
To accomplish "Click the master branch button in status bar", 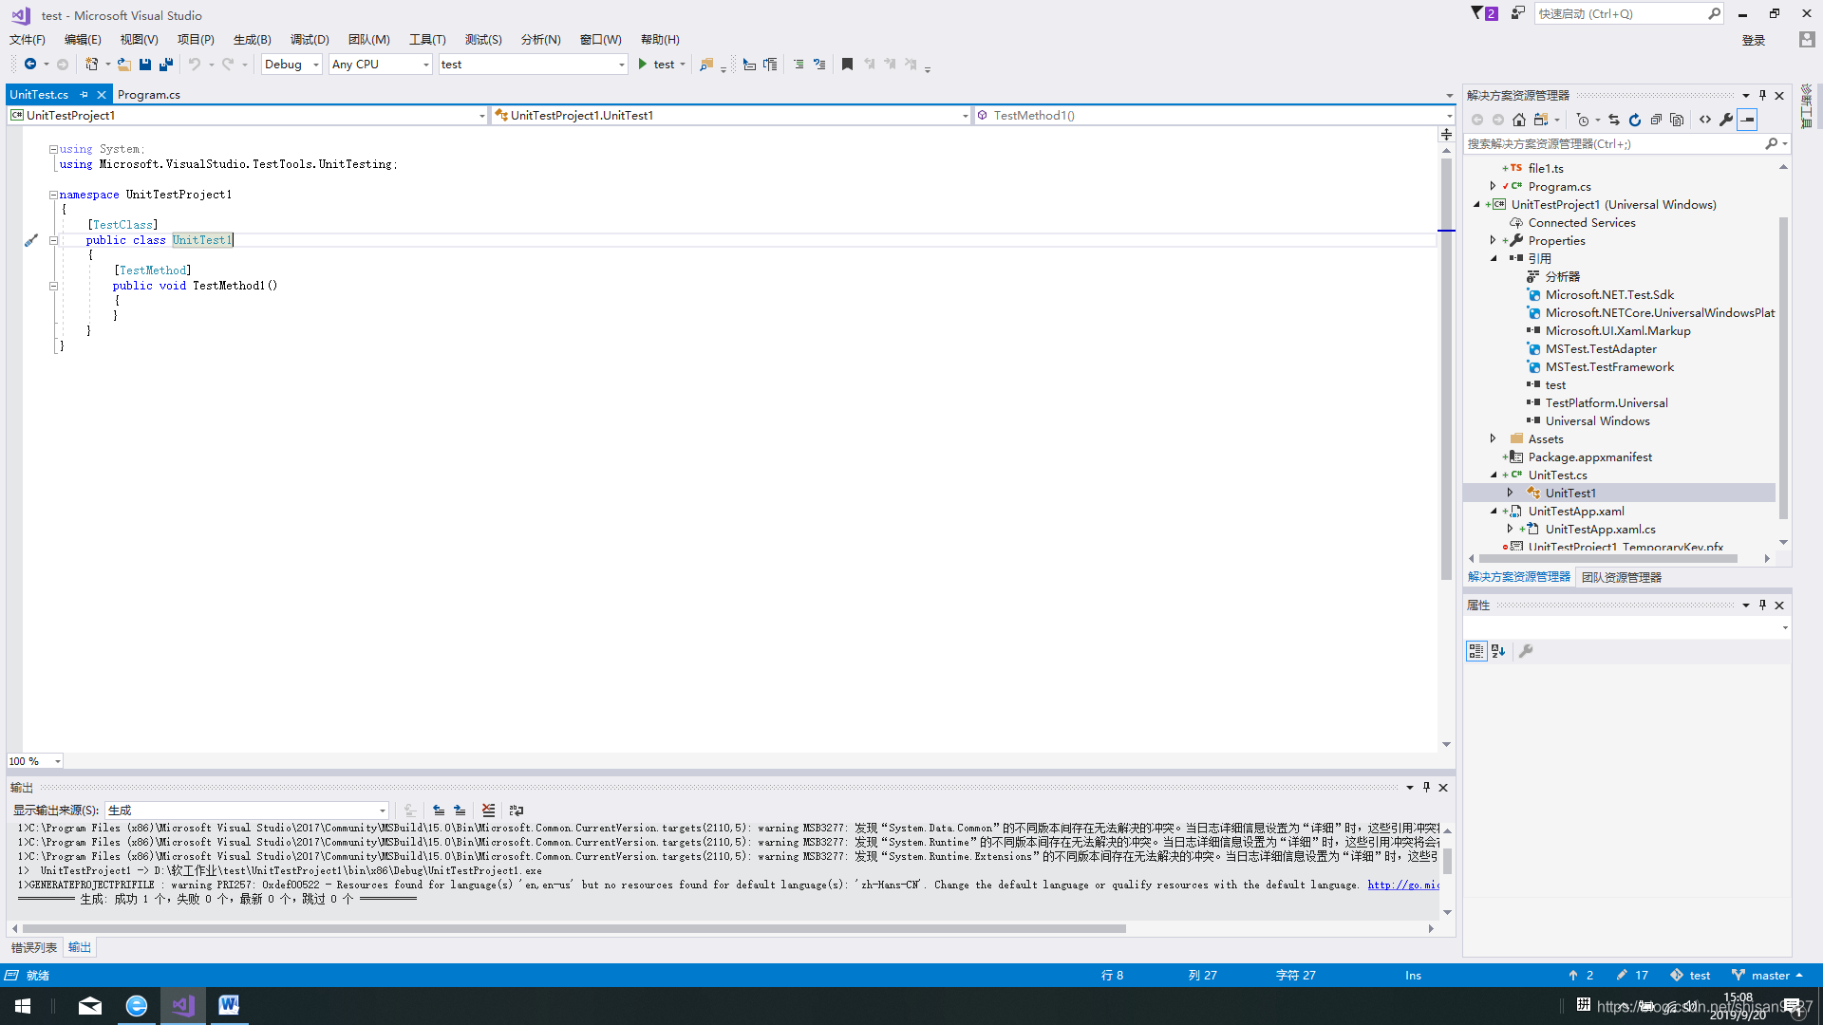I will pyautogui.click(x=1767, y=976).
